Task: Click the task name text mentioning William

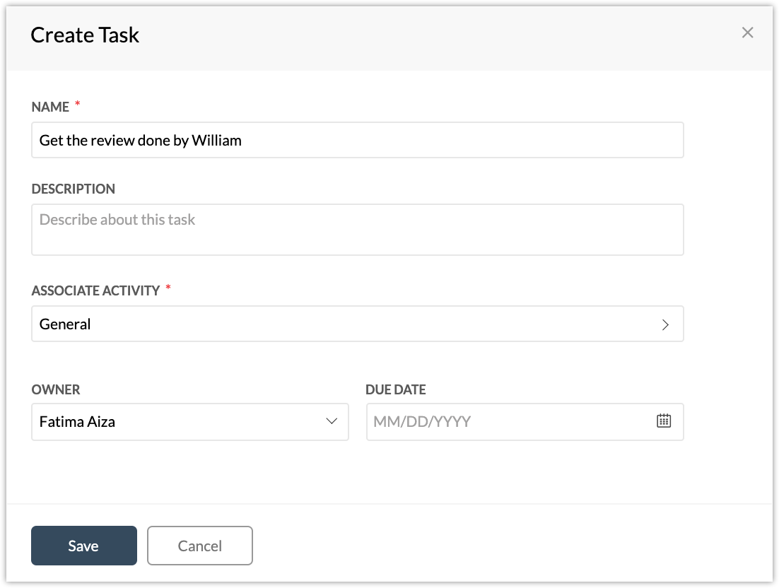Action: coord(141,140)
